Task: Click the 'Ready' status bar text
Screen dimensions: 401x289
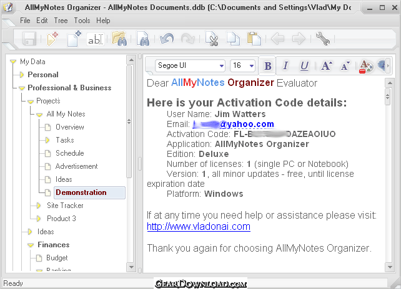Action: pos(13,283)
